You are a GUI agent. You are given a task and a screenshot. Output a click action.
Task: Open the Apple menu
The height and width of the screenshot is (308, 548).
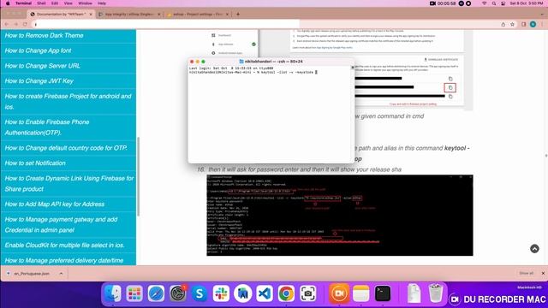(8, 3)
